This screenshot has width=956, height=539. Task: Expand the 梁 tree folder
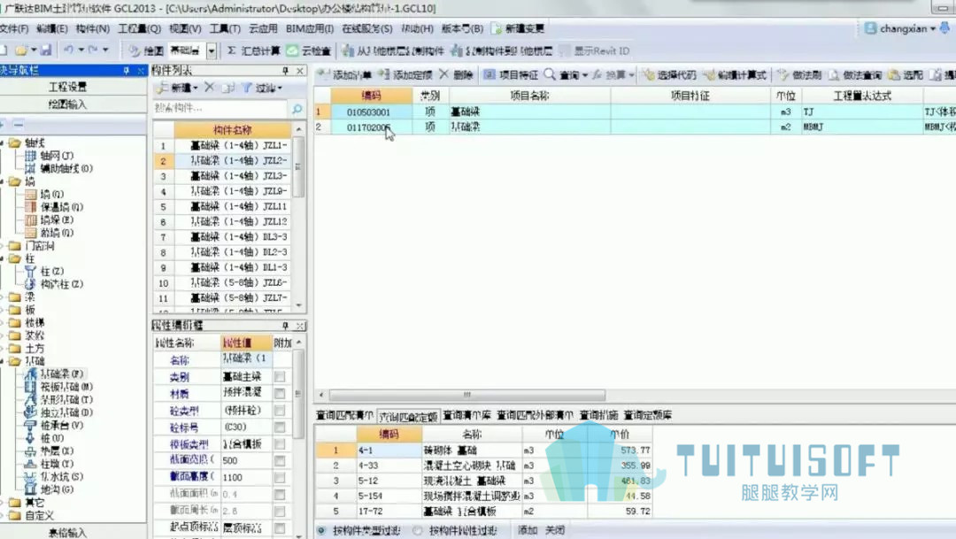click(x=3, y=297)
